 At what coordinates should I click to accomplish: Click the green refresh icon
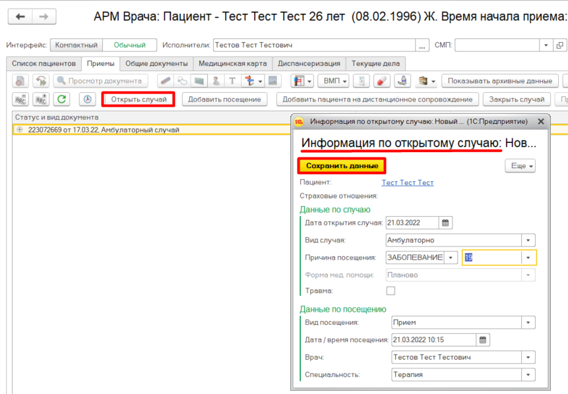coord(61,99)
